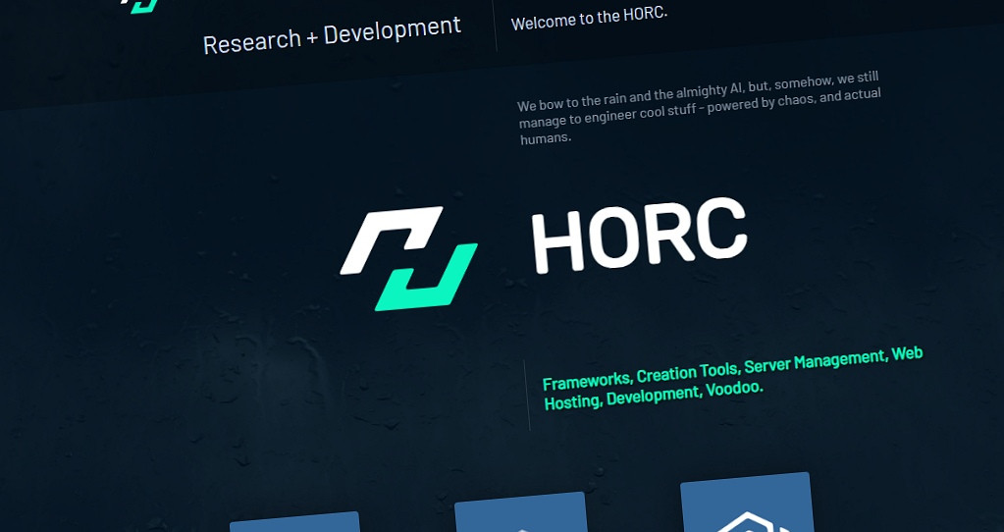1004x532 pixels.
Task: Click "Server Management" in the green tagline
Action: pos(815,361)
